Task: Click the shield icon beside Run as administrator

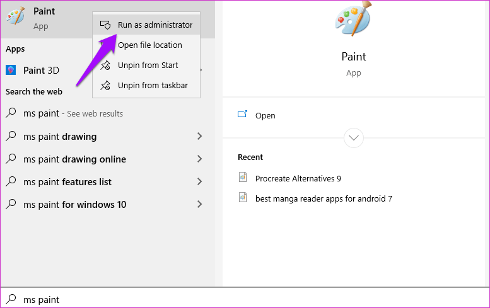Action: [x=105, y=25]
